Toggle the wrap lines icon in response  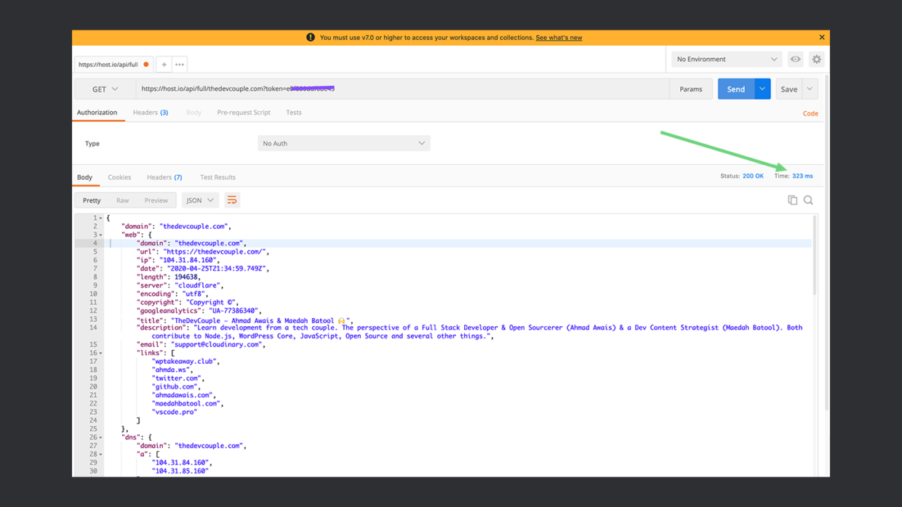coord(232,200)
